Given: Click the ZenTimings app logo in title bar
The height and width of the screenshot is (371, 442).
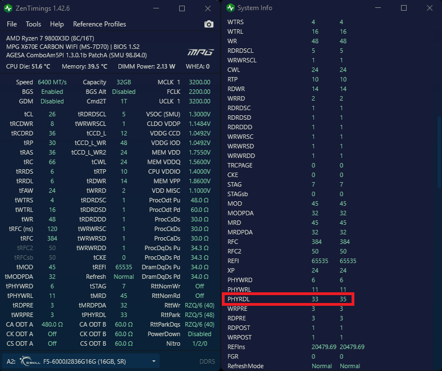Looking at the screenshot, I should (8, 8).
